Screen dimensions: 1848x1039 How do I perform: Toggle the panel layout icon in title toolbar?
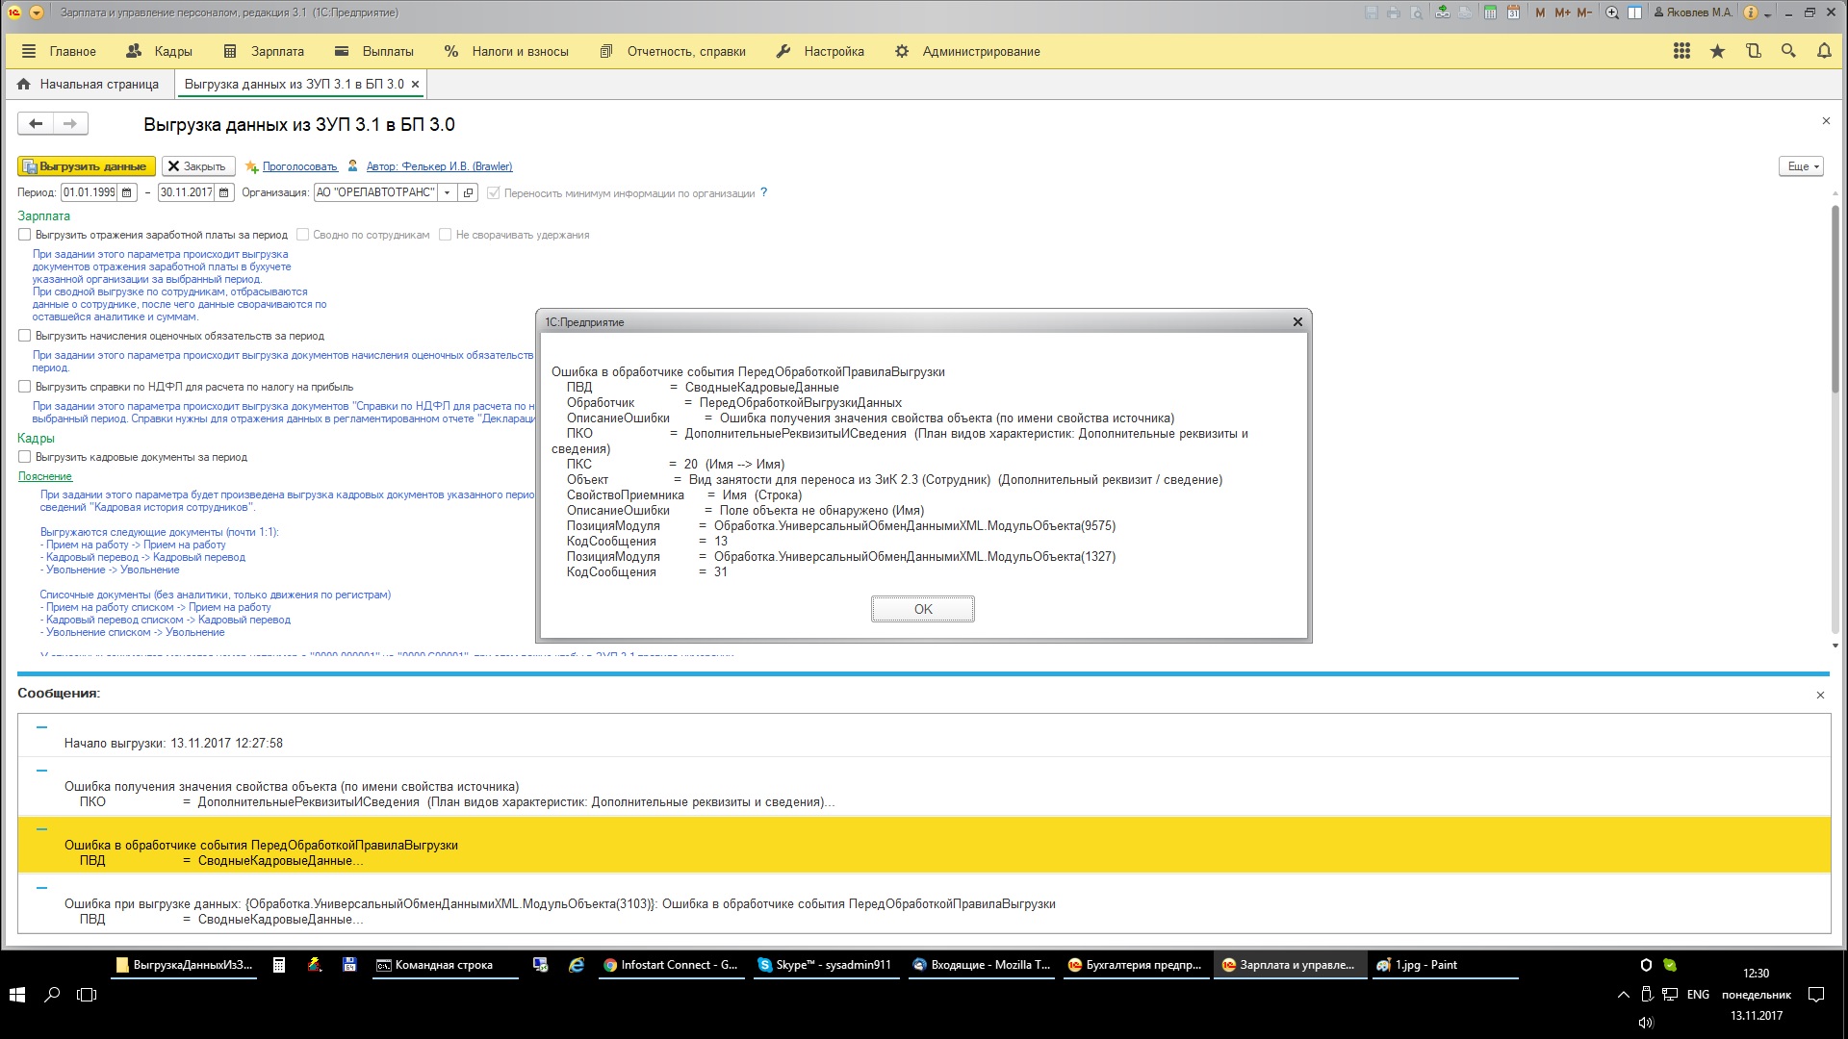[1634, 13]
